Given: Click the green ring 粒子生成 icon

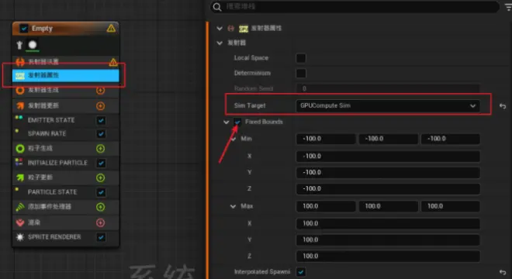Looking at the screenshot, I should click(x=20, y=149).
